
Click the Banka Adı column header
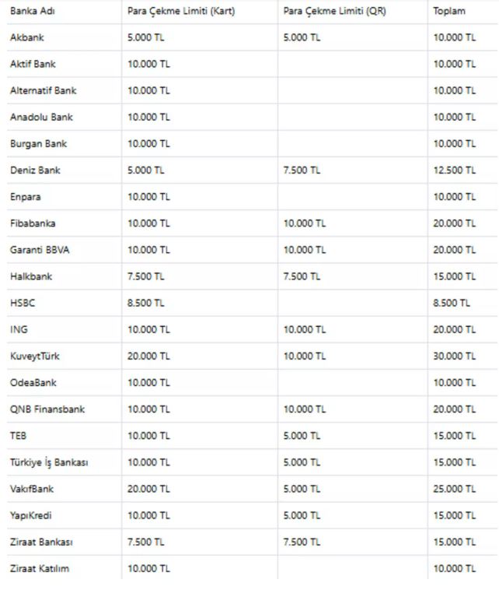pos(33,12)
